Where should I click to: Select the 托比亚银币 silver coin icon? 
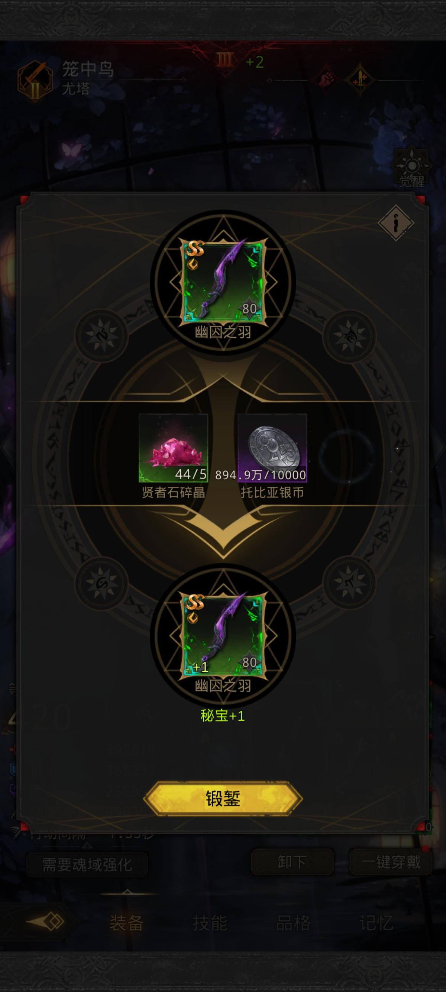[x=272, y=447]
